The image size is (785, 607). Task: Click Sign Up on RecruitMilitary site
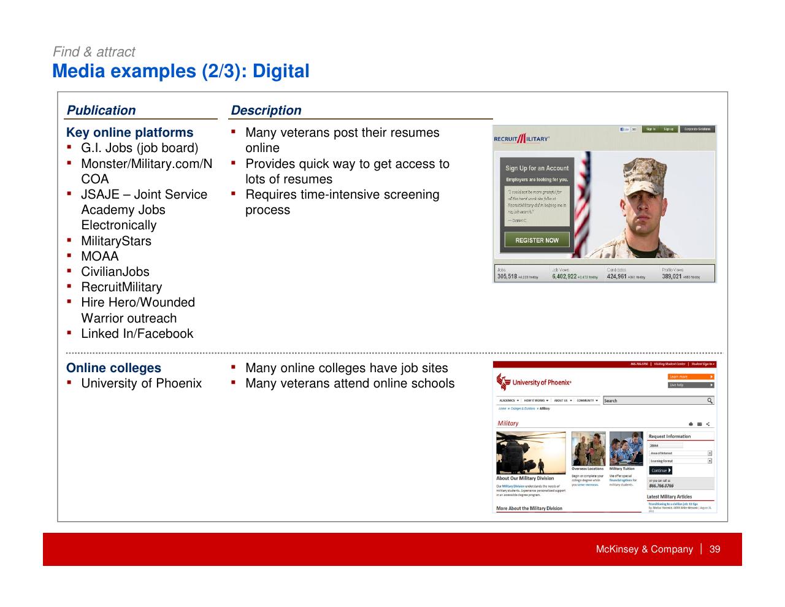(668, 129)
